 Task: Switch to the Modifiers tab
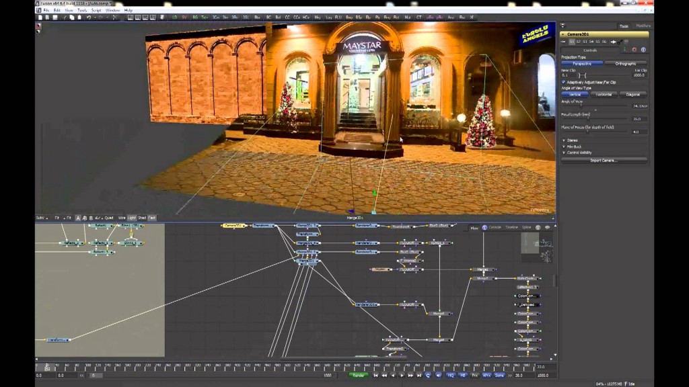coord(643,26)
